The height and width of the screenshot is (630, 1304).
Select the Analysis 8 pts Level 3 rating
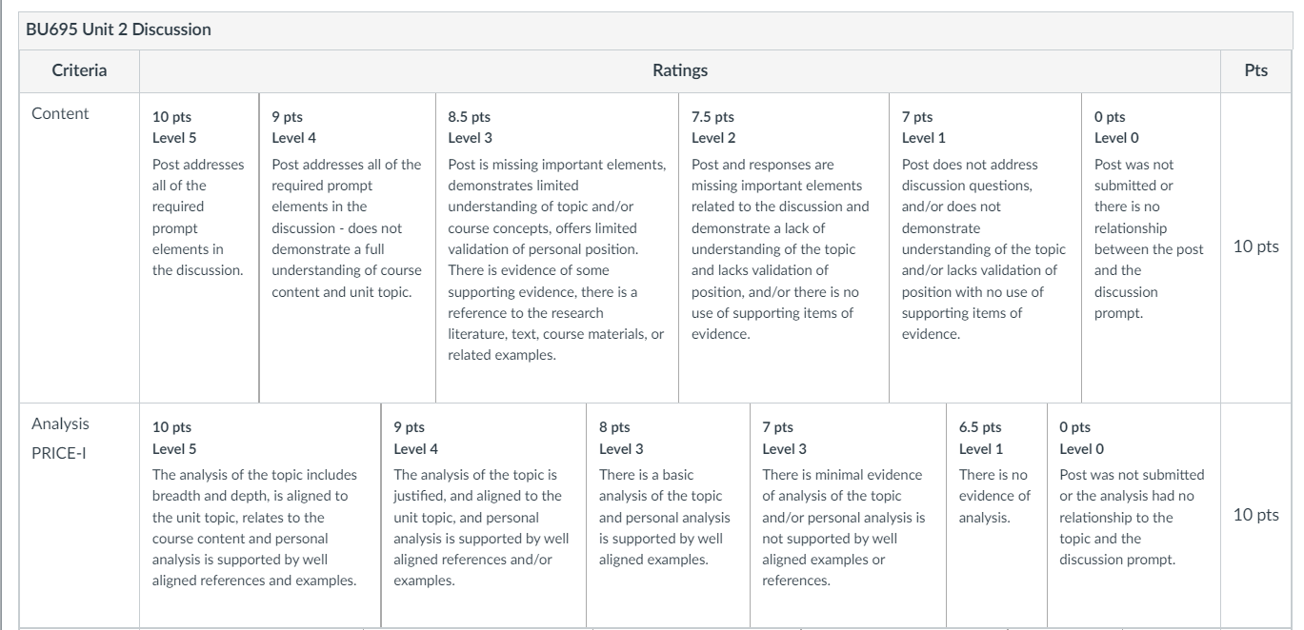pyautogui.click(x=668, y=515)
